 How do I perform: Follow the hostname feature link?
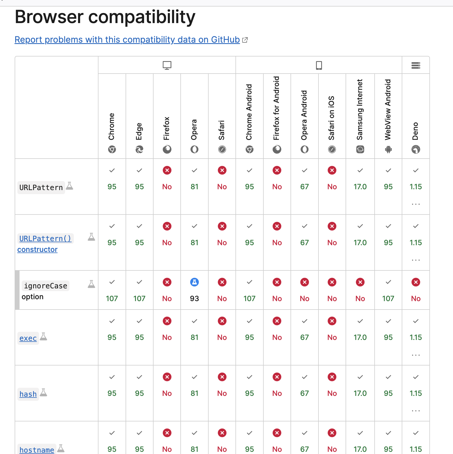pyautogui.click(x=36, y=450)
